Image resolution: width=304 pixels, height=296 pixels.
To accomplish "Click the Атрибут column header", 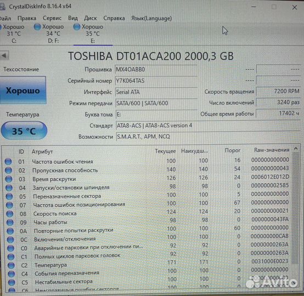I will (x=42, y=151).
